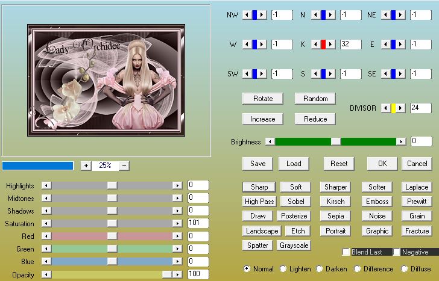The height and width of the screenshot is (281, 439).
Task: Select the Diffuse blend mode
Action: (404, 269)
